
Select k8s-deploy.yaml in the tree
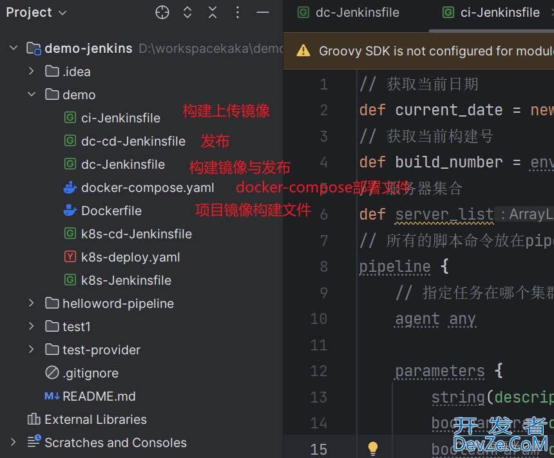click(x=130, y=257)
